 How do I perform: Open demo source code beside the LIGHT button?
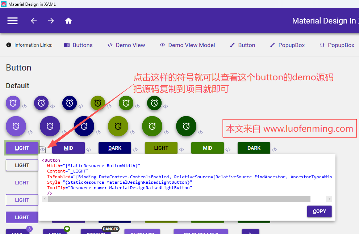pos(42,149)
